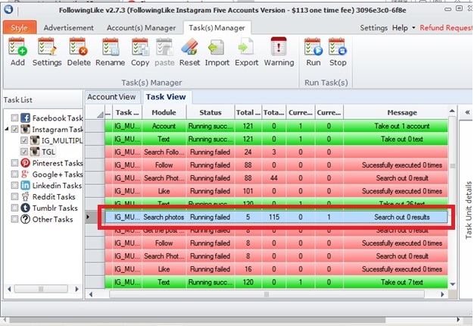Toggle the Facebook Tasks checkbox
This screenshot has width=474, height=326.
(15, 118)
